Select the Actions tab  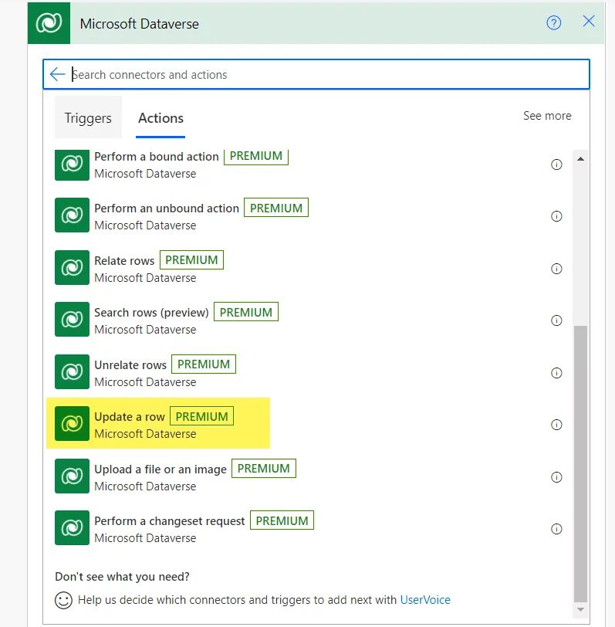pos(161,118)
